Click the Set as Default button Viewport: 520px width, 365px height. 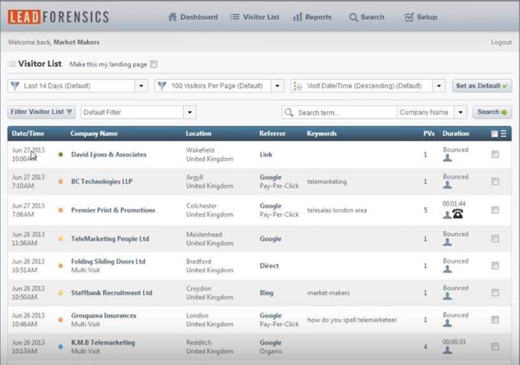click(x=482, y=86)
